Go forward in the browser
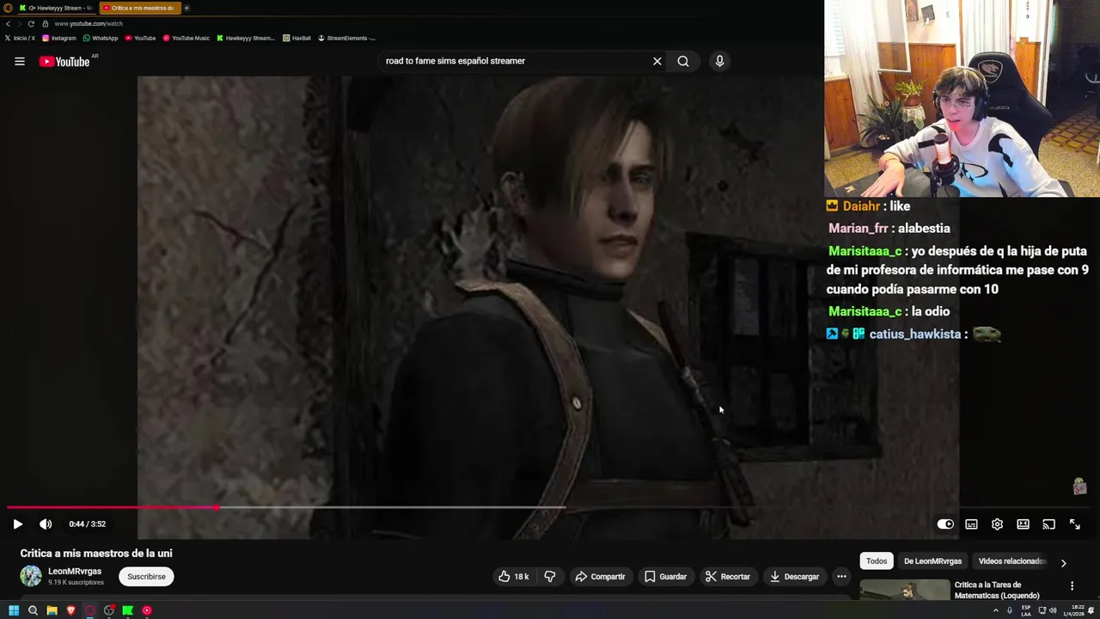 (19, 24)
